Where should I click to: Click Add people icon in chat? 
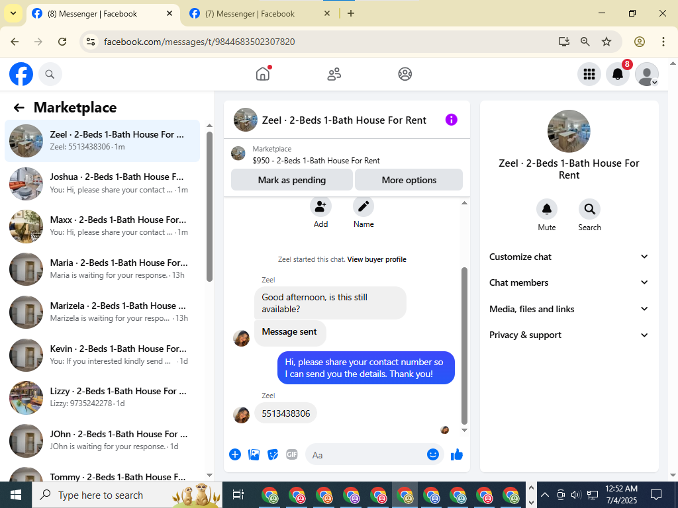point(320,207)
